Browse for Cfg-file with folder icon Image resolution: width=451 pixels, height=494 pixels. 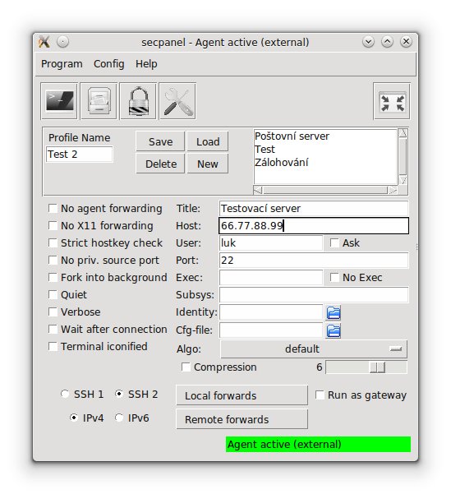[x=334, y=330]
